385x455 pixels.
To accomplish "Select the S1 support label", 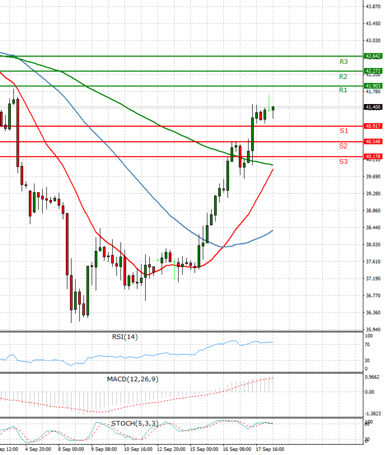I will (344, 131).
